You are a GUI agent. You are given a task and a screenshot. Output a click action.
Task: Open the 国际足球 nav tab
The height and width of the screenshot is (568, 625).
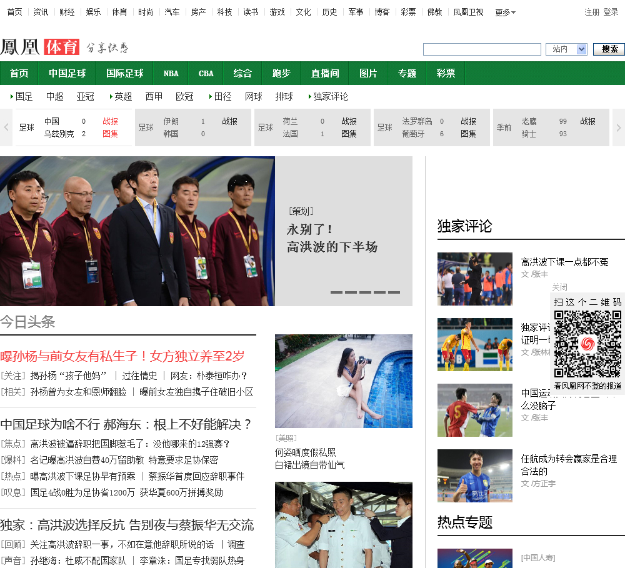coord(125,73)
